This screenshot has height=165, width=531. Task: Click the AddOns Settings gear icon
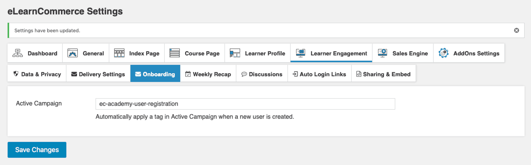coord(443,53)
